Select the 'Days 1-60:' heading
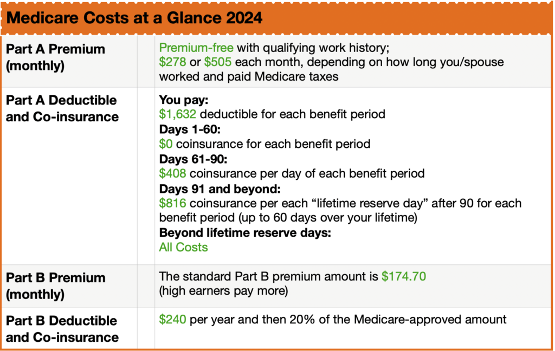This screenshot has height=351, width=555. [185, 129]
